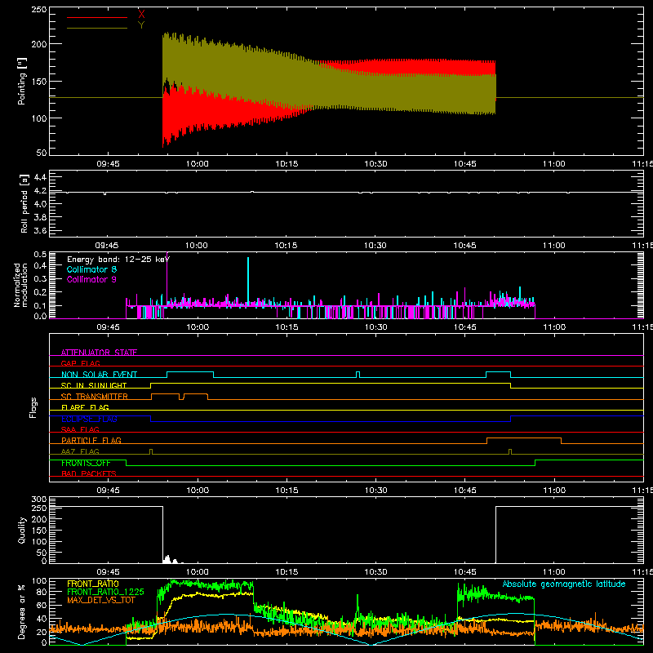Click the SC_TRANSMITTER flag label

pyautogui.click(x=95, y=396)
